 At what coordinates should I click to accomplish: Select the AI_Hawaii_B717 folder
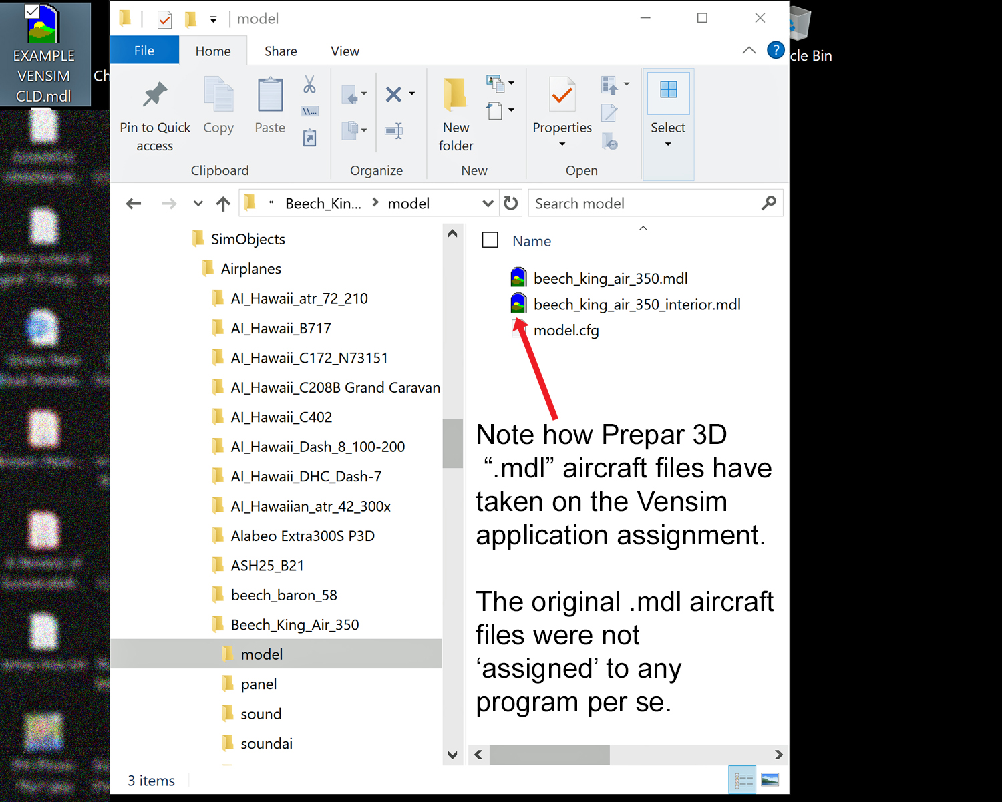point(272,329)
